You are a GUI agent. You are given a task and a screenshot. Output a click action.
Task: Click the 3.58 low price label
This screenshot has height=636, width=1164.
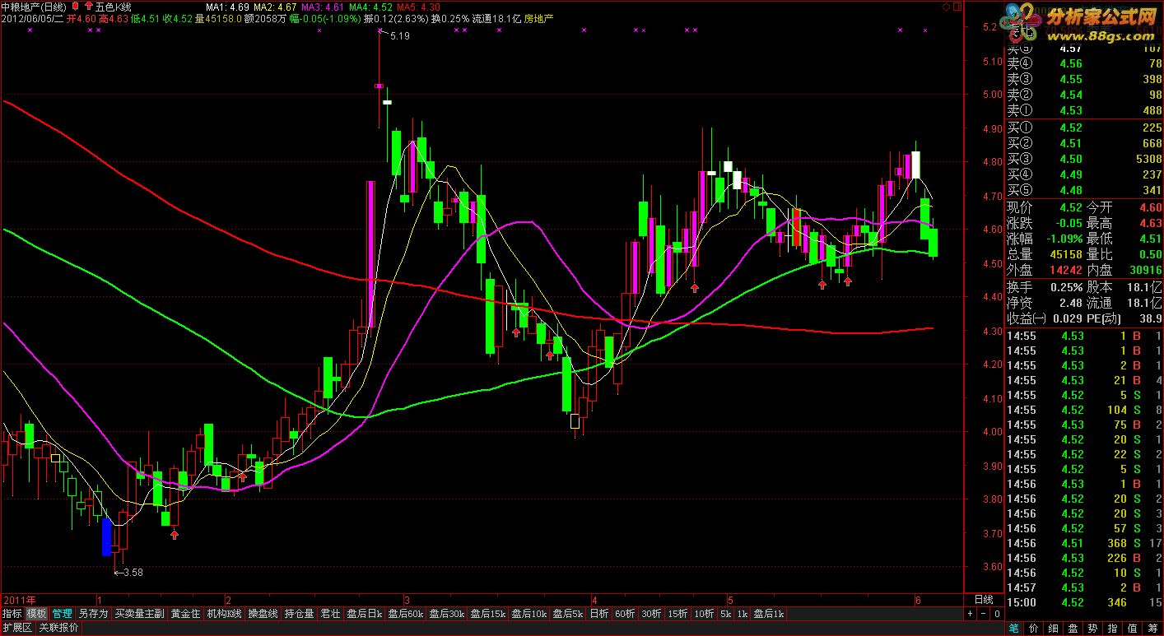click(133, 573)
